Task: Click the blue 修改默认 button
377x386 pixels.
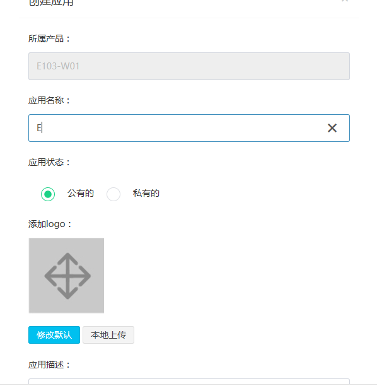Action: tap(54, 335)
